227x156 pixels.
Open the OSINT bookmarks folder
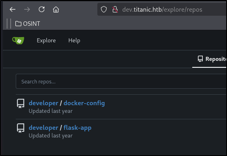coord(27,24)
